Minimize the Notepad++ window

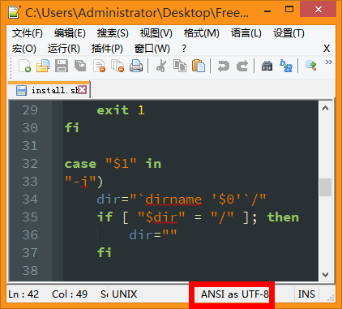(267, 11)
